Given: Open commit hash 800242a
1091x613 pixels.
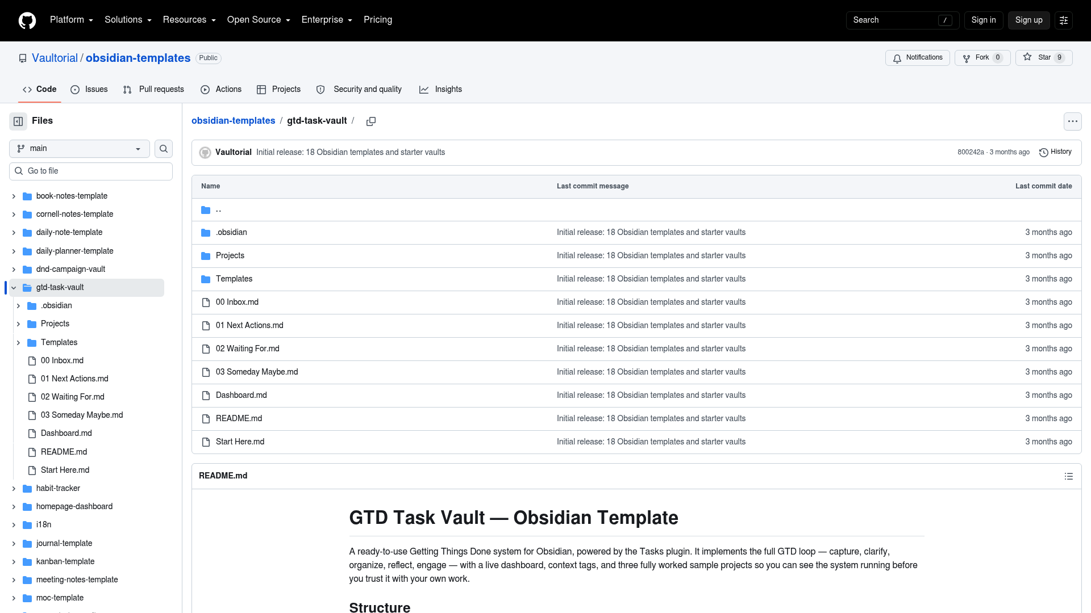Looking at the screenshot, I should (971, 153).
